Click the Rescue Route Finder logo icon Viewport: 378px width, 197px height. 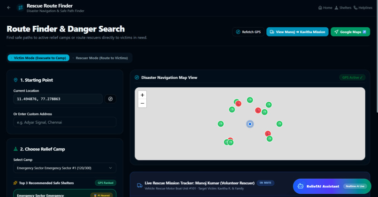point(21,8)
